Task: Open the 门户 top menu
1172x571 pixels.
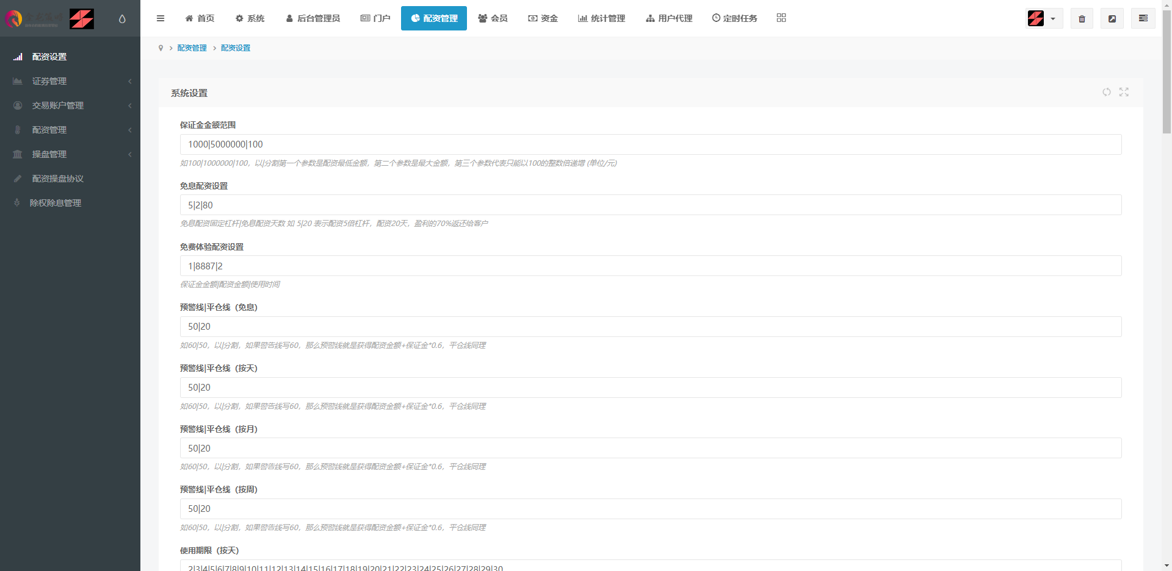Action: point(375,18)
